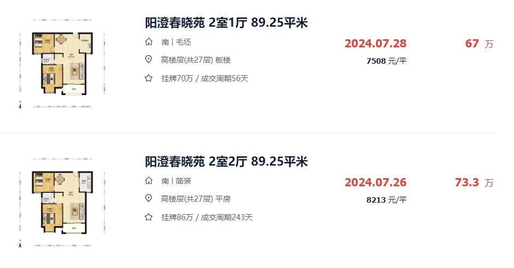Viewport: 514px width, 268px height.
Task: Click the location pin beside 平房 listing
Action: [x=148, y=199]
